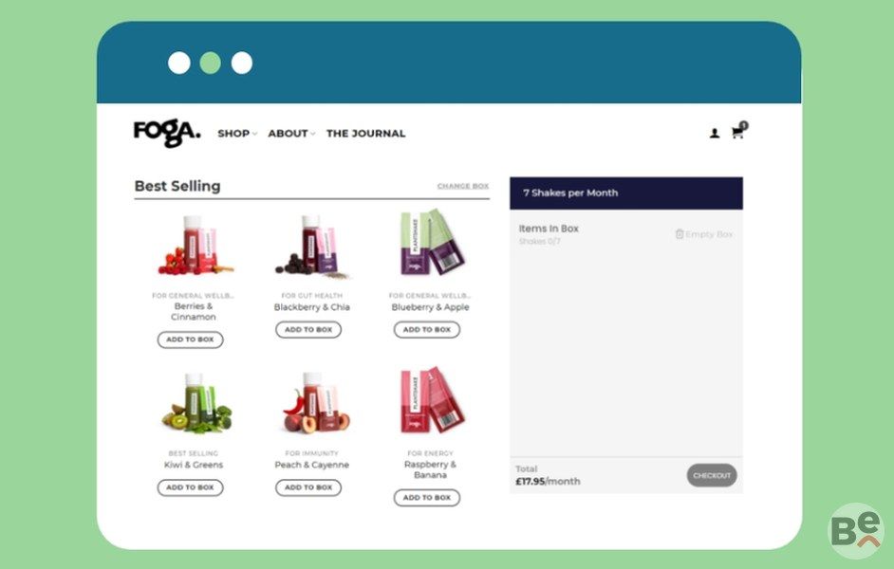
Task: Select the Blackberry & Chia product name
Action: pyautogui.click(x=312, y=307)
